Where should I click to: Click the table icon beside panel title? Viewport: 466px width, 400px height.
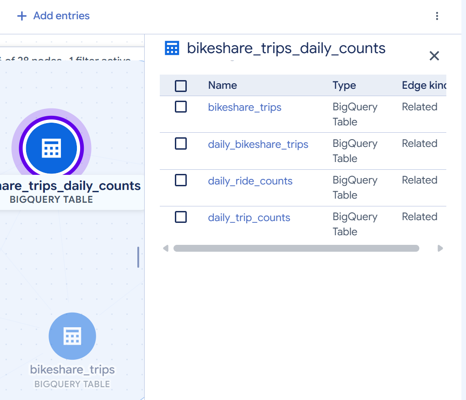[172, 48]
